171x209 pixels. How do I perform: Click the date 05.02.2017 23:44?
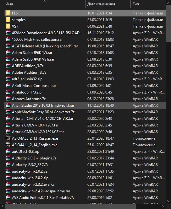101,158
